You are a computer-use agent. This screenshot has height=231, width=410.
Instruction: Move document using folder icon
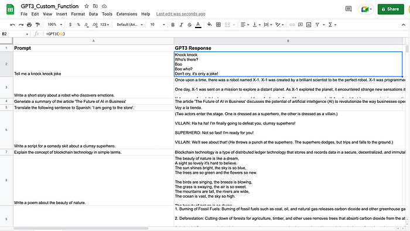pyautogui.click(x=95, y=6)
